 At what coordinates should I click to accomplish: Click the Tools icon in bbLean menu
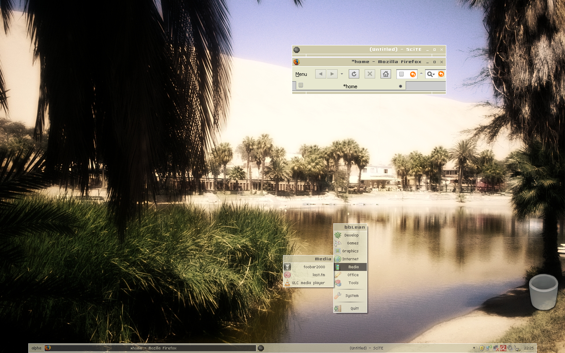[x=338, y=283]
